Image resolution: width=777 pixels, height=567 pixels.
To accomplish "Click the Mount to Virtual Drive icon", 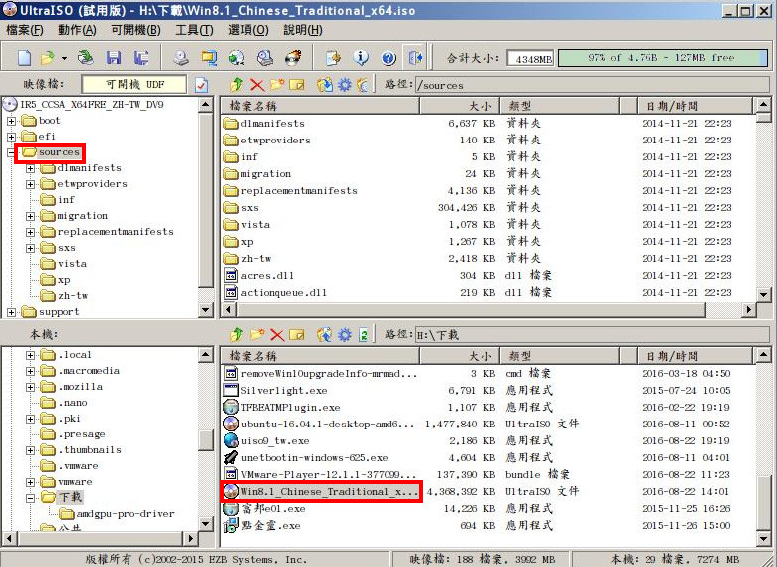I will point(265,58).
